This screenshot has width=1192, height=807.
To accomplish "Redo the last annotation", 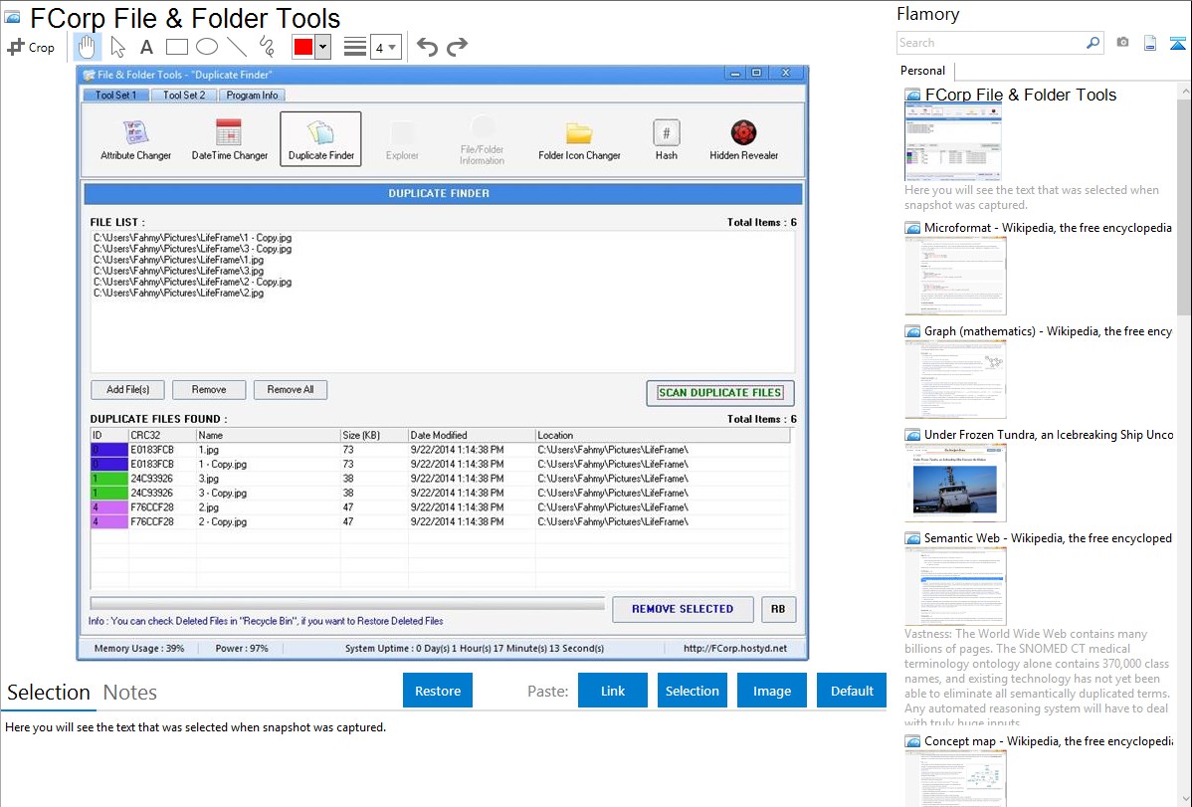I will coord(457,47).
